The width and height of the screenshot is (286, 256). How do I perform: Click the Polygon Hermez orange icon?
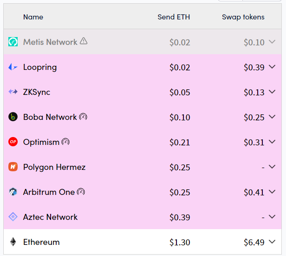[13, 167]
